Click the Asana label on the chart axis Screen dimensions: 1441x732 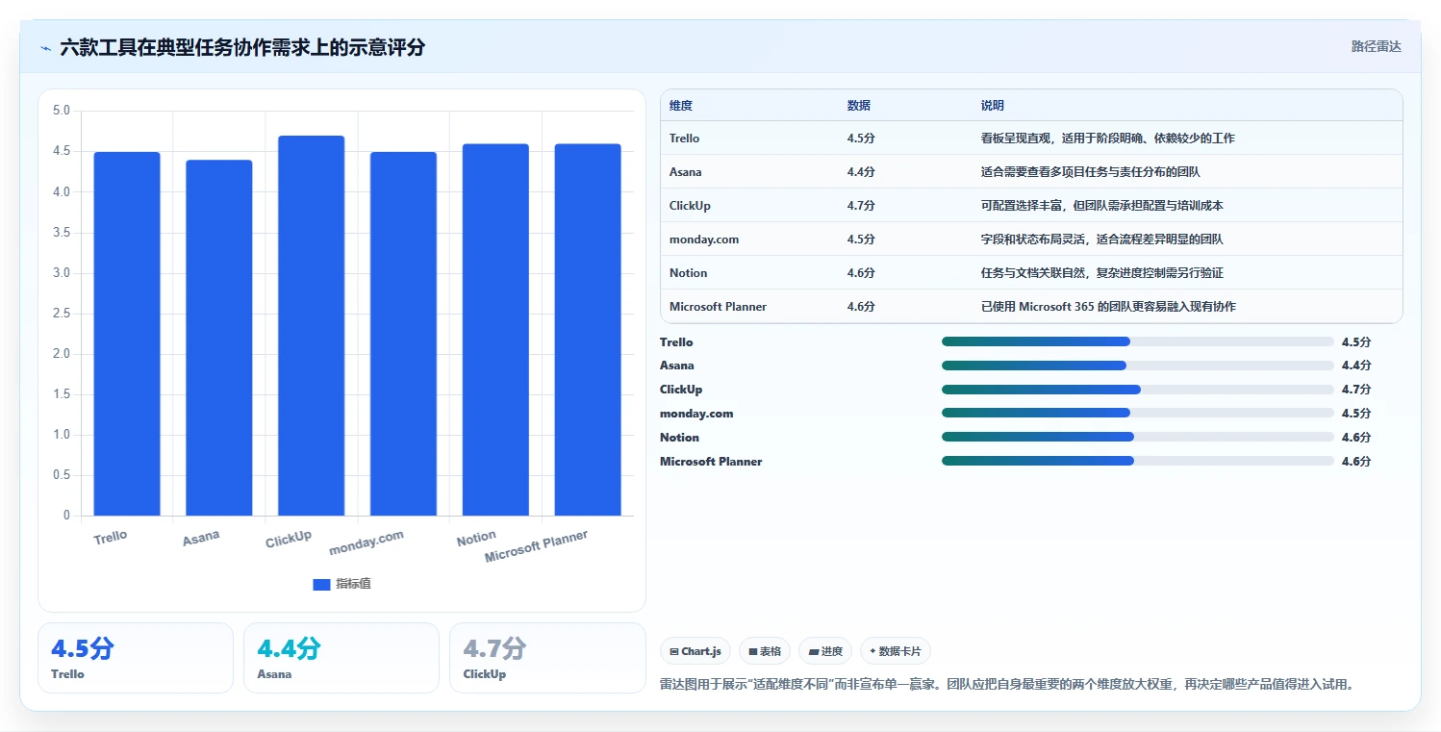click(201, 538)
